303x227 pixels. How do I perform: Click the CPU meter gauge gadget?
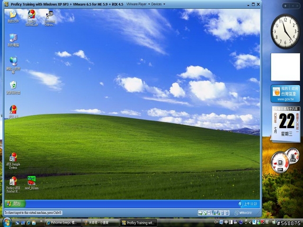[280, 162]
